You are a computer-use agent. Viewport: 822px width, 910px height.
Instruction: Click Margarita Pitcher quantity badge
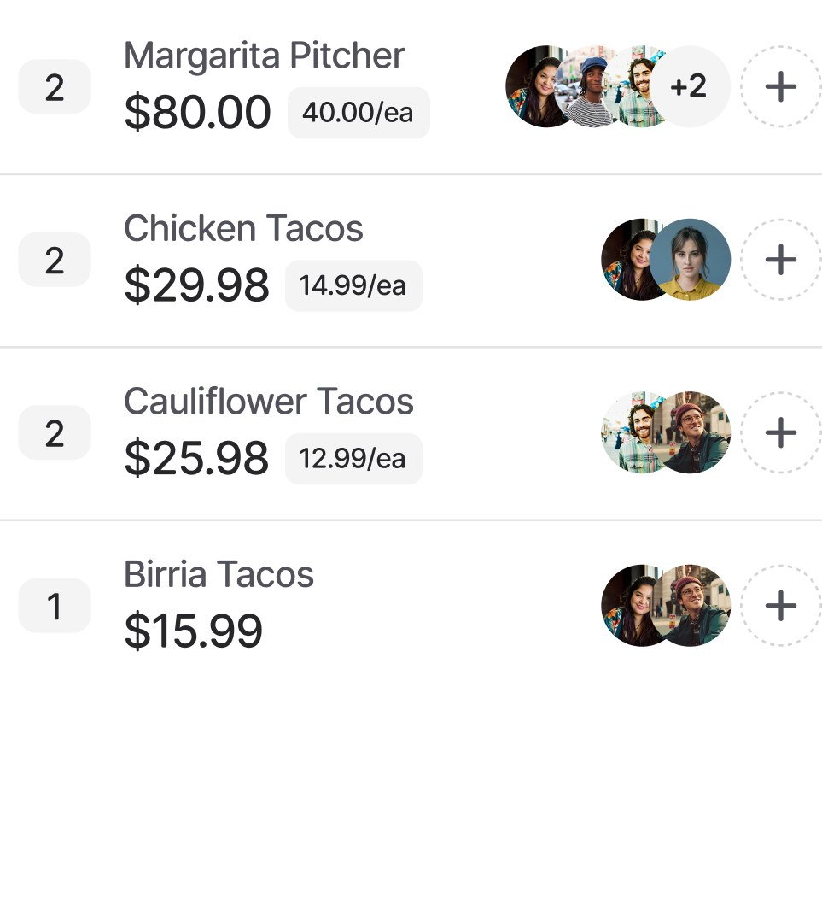[x=55, y=86]
